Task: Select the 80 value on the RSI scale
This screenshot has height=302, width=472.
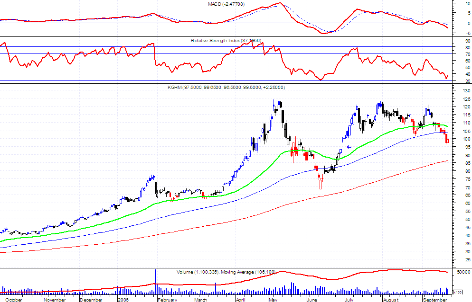Action: click(x=468, y=48)
